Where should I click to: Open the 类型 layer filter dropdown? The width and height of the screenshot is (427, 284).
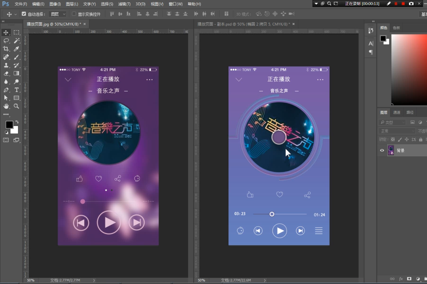pyautogui.click(x=392, y=122)
